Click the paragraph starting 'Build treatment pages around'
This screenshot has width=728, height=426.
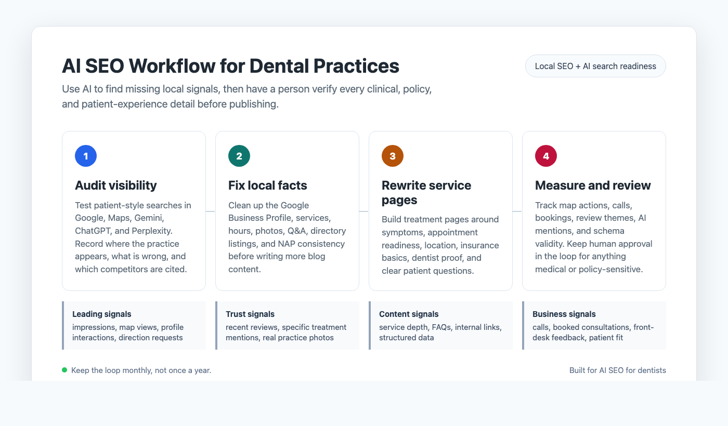coord(440,245)
